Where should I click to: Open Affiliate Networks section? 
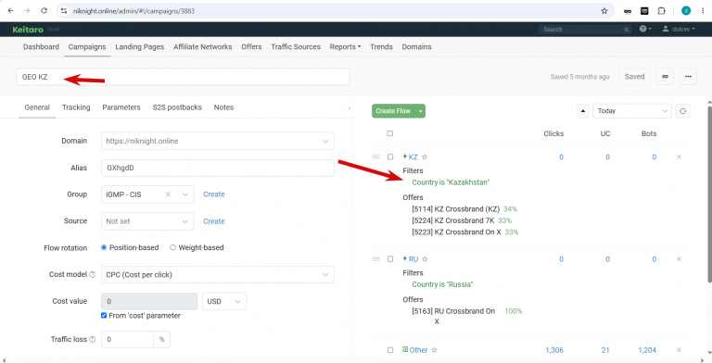point(202,46)
